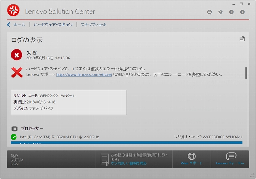Image resolution: width=256 pixels, height=179 pixels.
Task: Click the Web サポート lifebuoy icon
Action: [192, 156]
